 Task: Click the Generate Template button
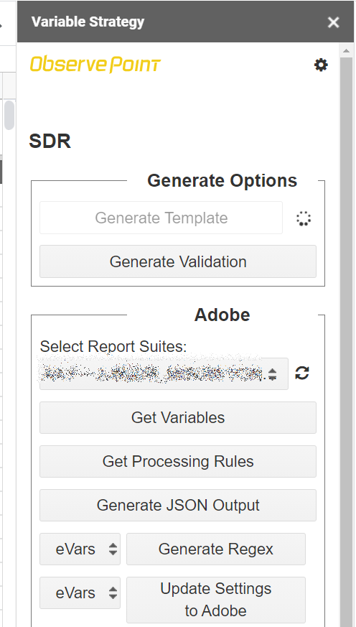click(x=161, y=218)
